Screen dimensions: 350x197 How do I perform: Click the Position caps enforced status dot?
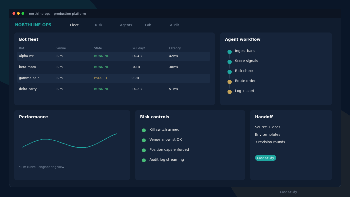144,150
